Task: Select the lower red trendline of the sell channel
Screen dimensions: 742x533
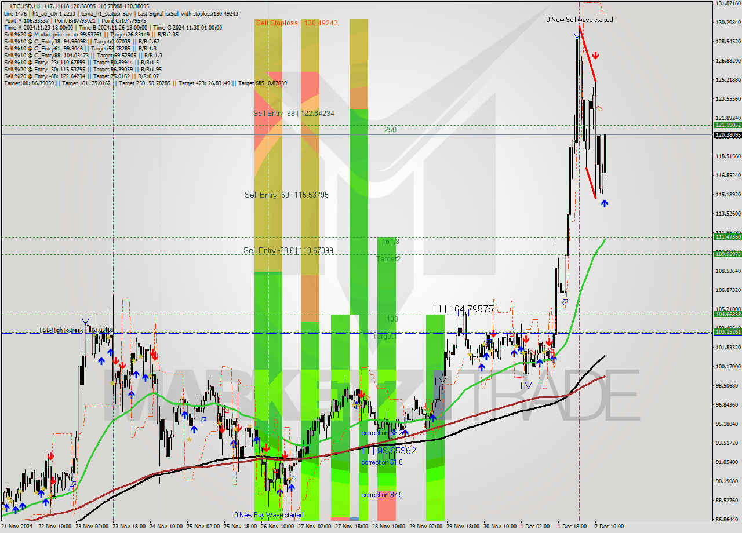Action: (590, 184)
